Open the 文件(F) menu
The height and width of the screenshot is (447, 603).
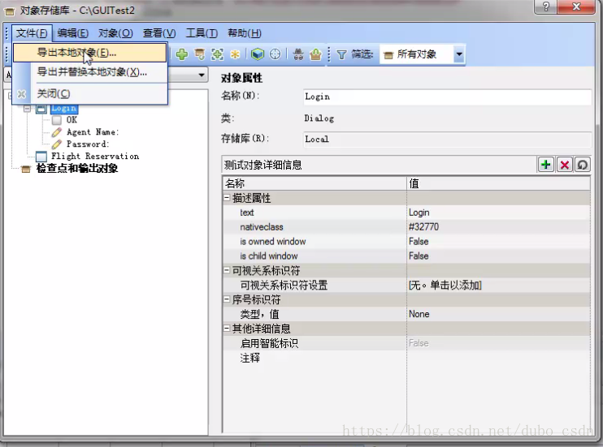[32, 33]
